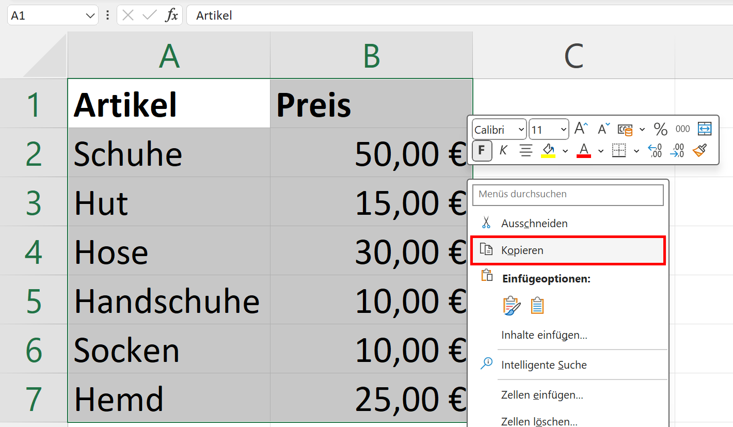
Task: Click the formula bar showing Artikel
Action: [x=459, y=15]
